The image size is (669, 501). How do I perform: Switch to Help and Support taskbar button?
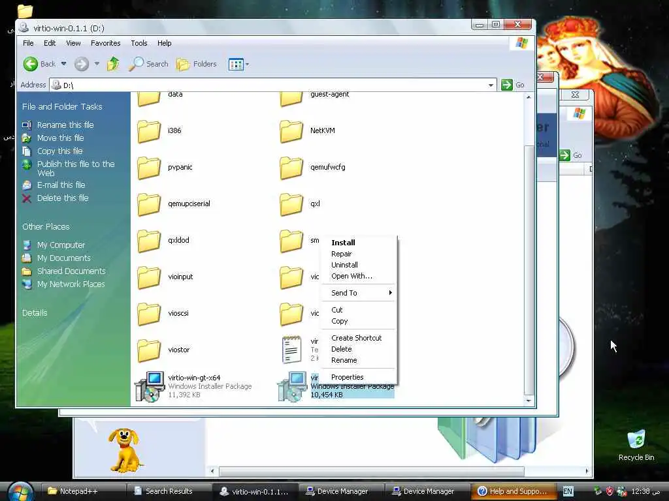click(514, 491)
